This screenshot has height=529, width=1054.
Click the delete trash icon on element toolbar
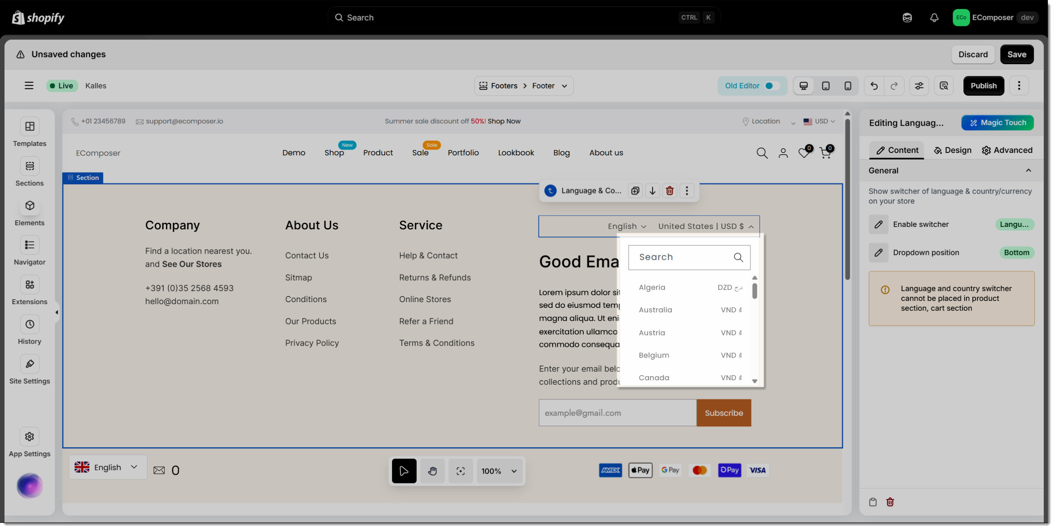(x=669, y=191)
